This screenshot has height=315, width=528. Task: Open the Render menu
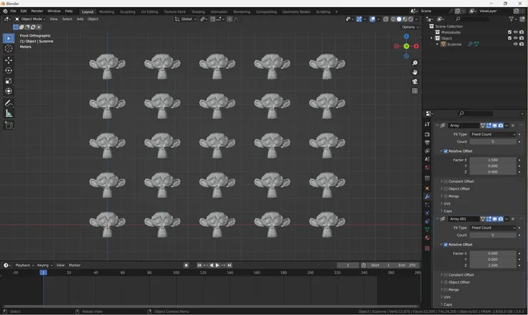[x=37, y=11]
